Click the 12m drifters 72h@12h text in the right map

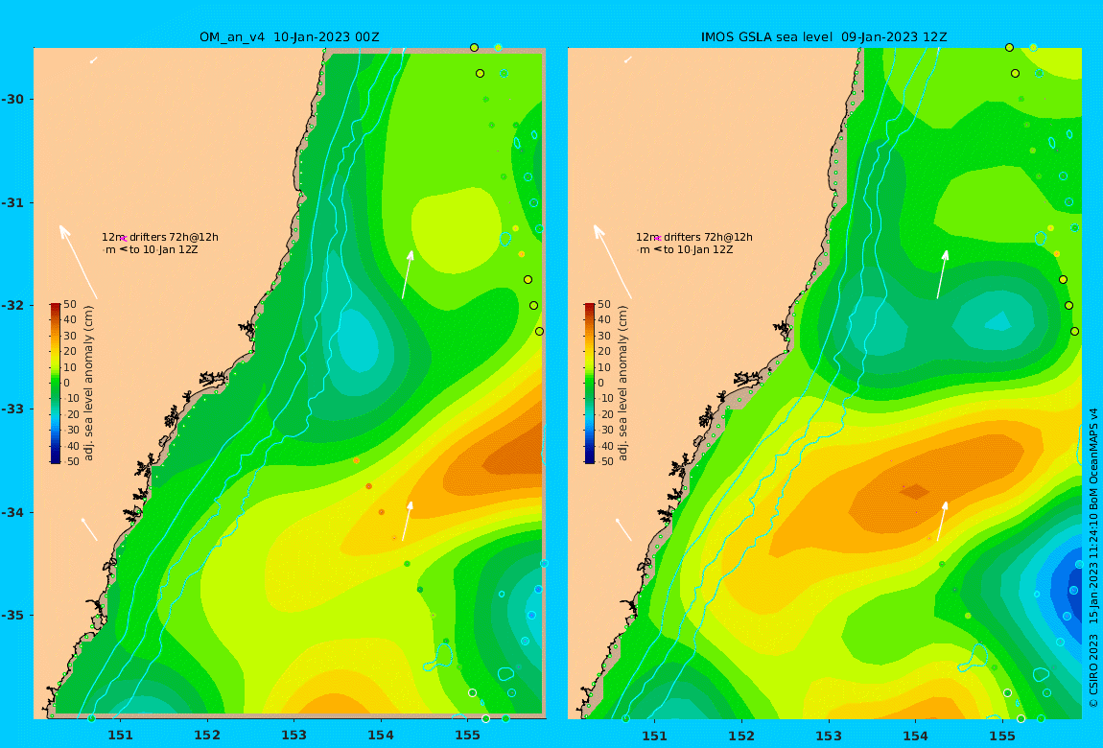coord(695,237)
